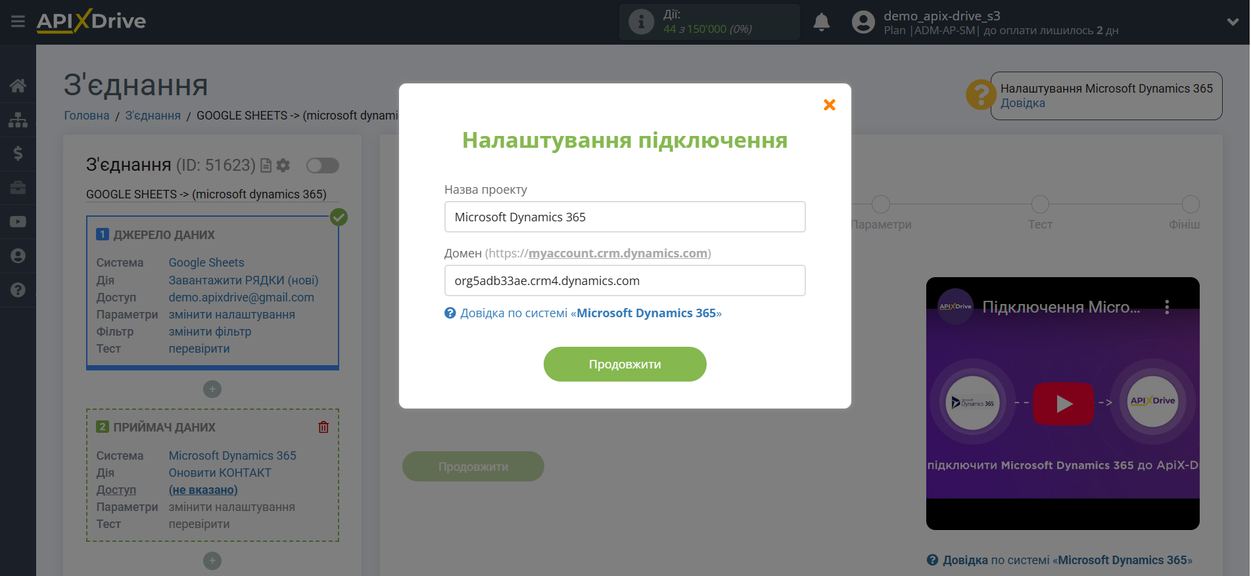Delete the data receiver block trash icon
This screenshot has height=576, width=1251.
click(323, 427)
